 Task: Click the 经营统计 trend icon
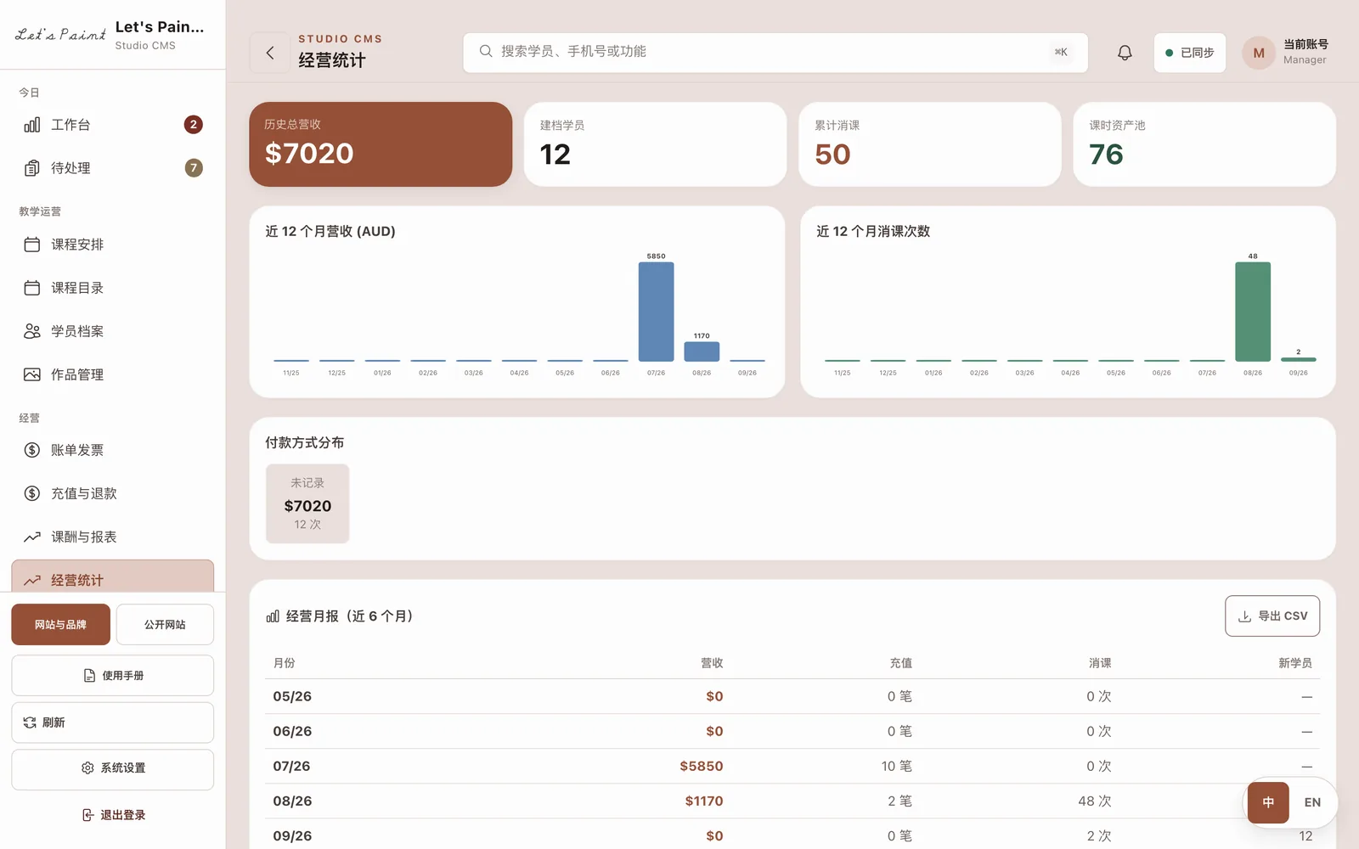pos(32,581)
